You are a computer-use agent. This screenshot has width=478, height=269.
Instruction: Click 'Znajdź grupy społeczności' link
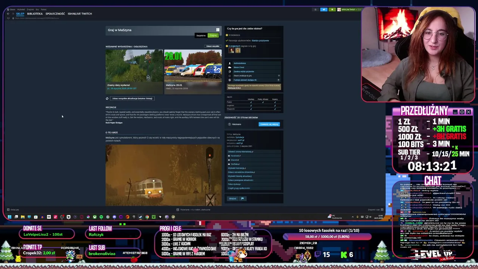pos(239,188)
